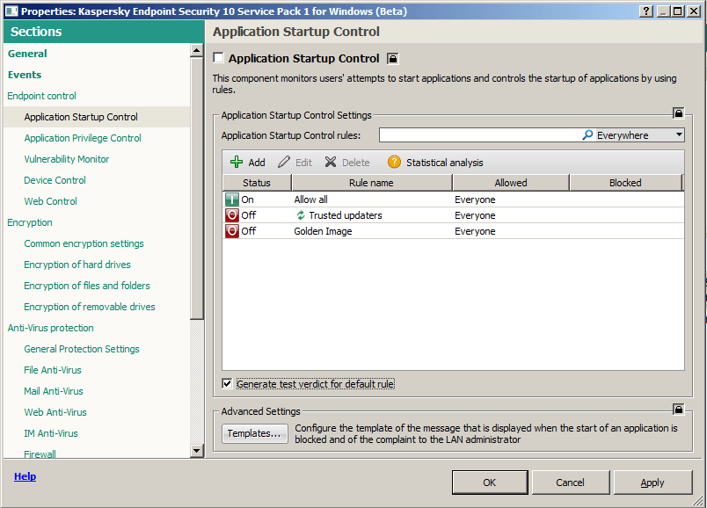707x508 pixels.
Task: Go to IM Anti-Virus section
Action: pyautogui.click(x=51, y=433)
